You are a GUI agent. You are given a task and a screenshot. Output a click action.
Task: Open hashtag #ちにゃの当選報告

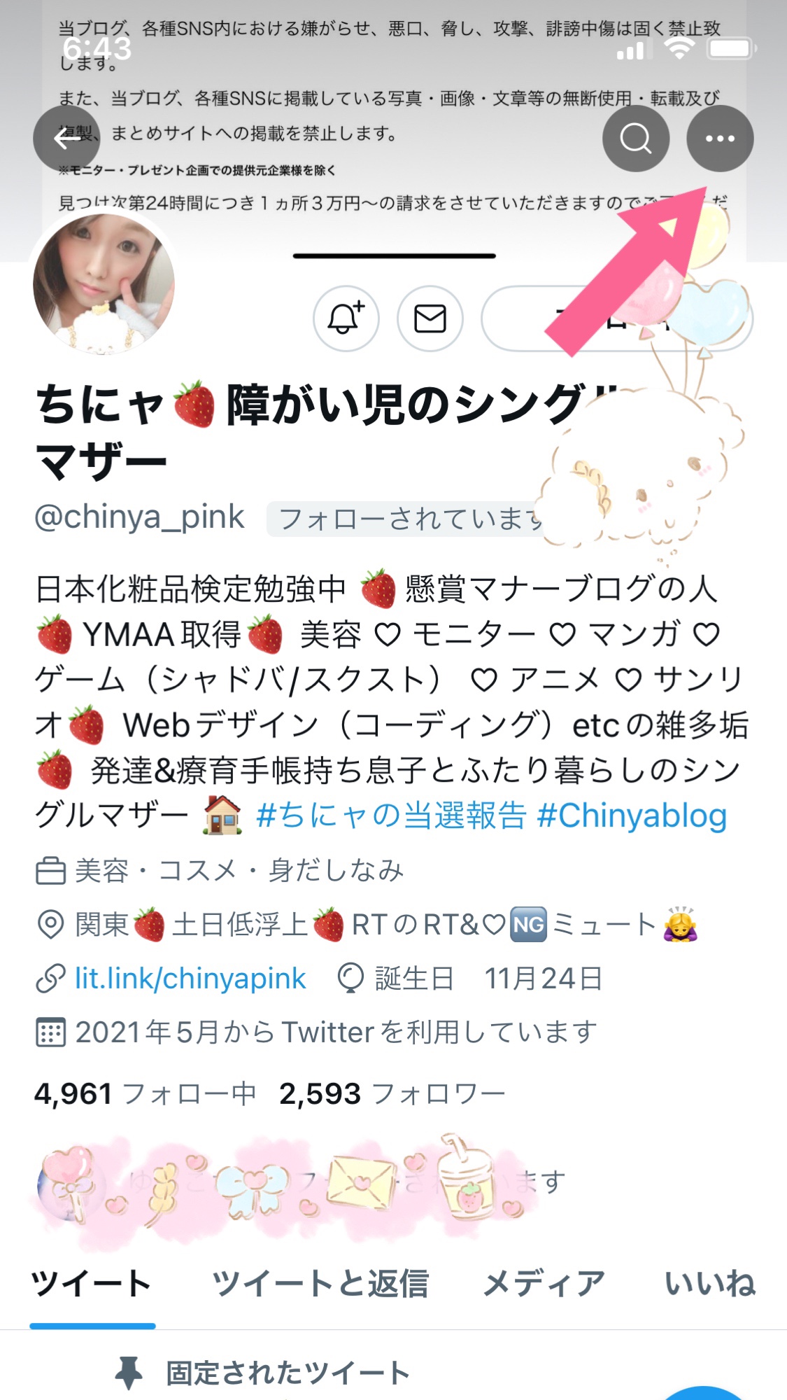391,815
